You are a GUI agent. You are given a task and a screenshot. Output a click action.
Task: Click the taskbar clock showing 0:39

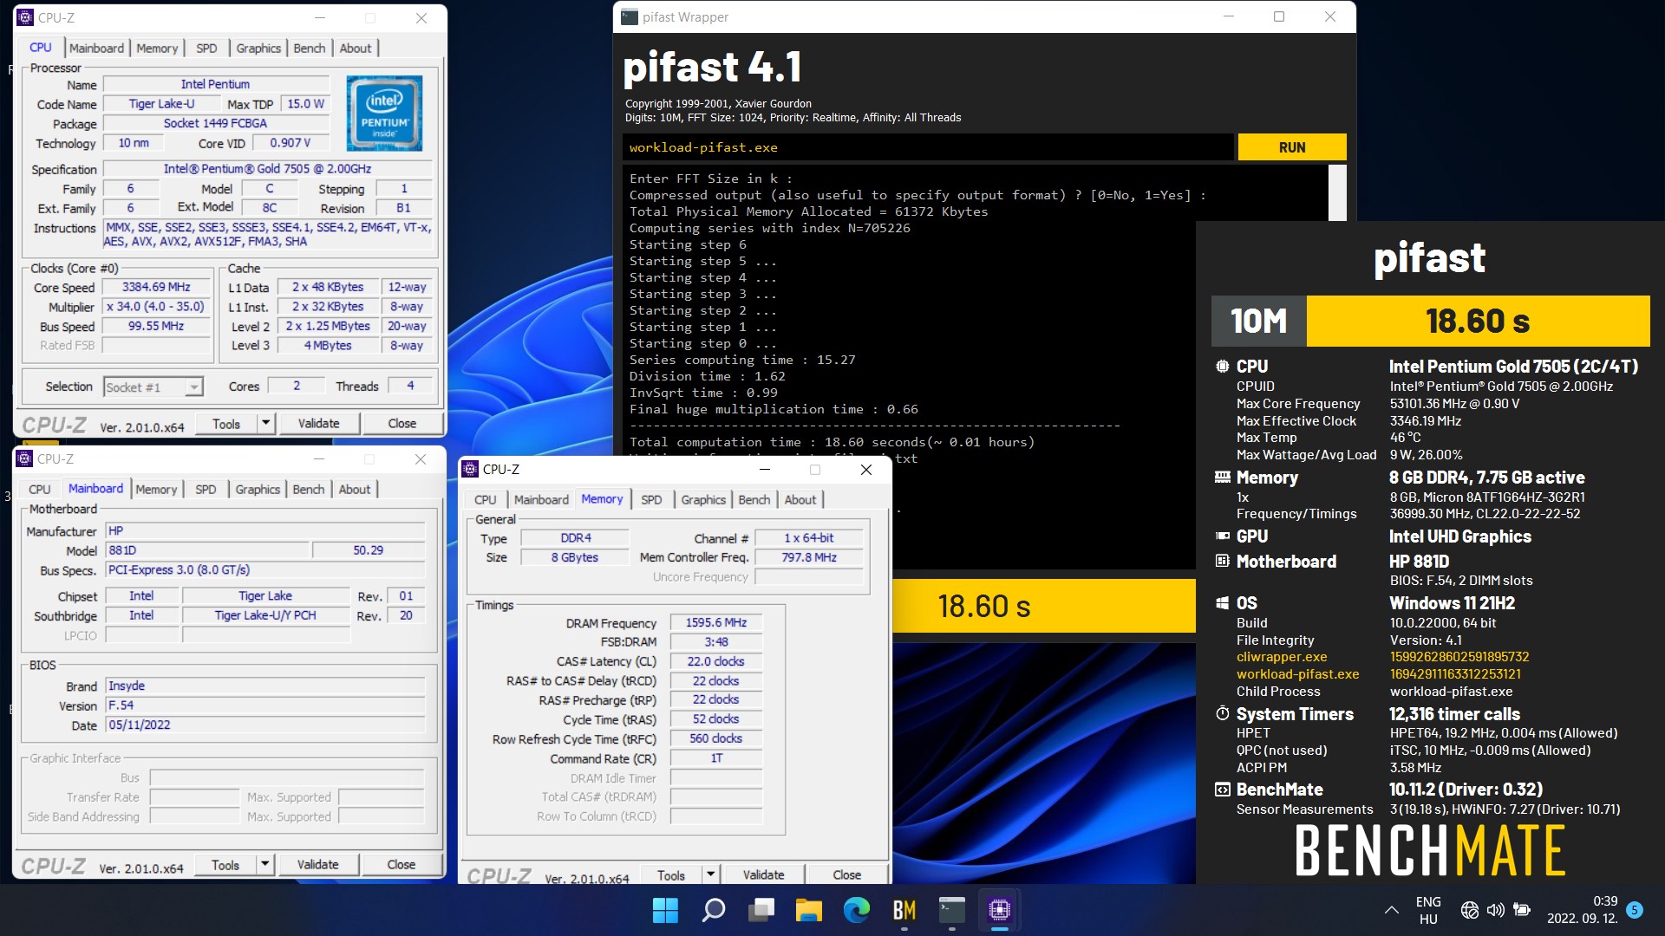pyautogui.click(x=1583, y=910)
